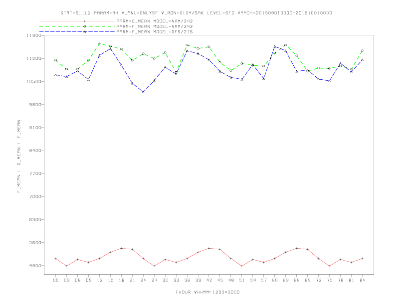Image resolution: width=395 pixels, height=305 pixels.
Task: Click x-axis tick label 48
Action: 231,280
